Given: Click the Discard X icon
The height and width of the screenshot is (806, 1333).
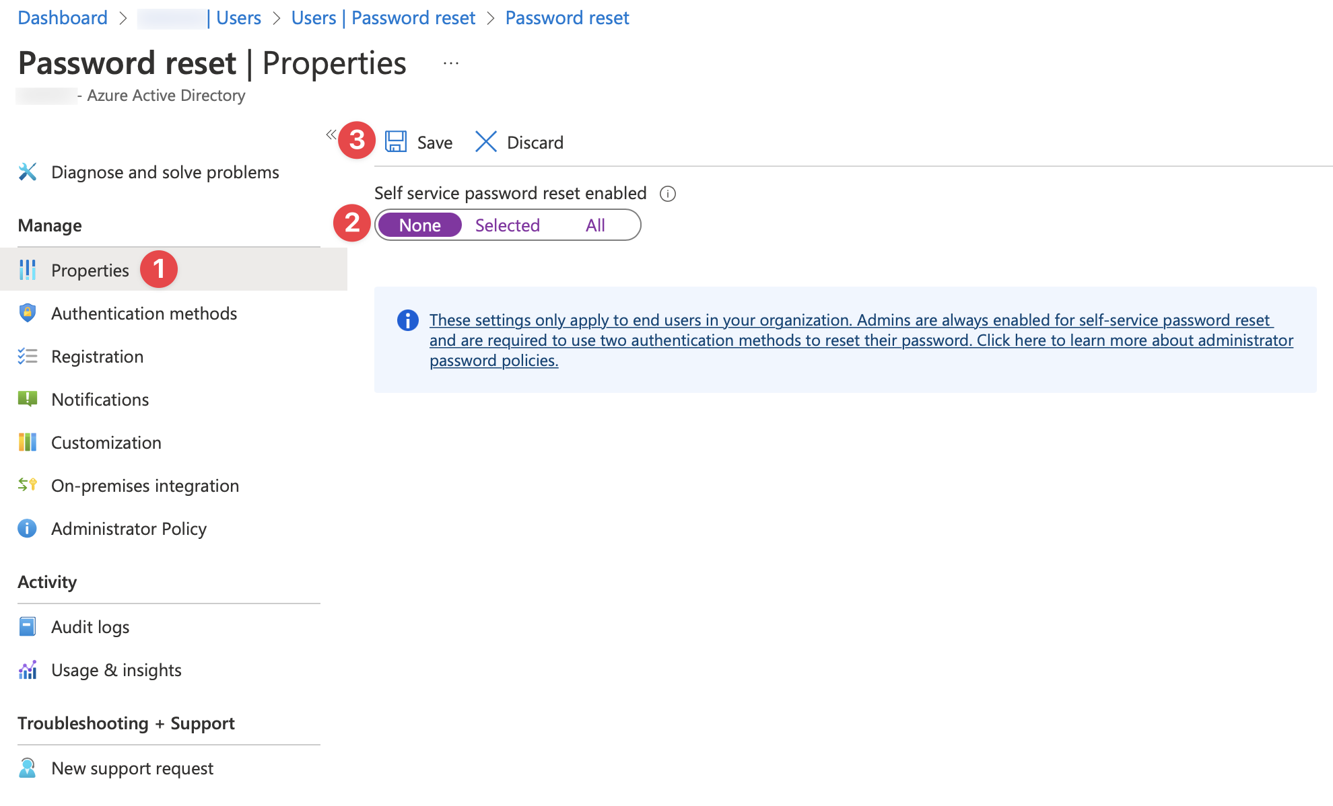Looking at the screenshot, I should click(485, 142).
